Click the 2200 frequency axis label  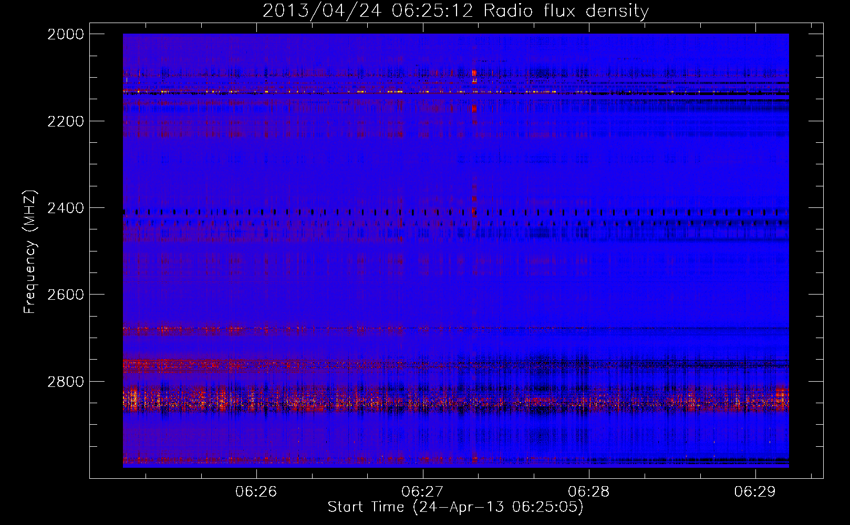(x=66, y=121)
